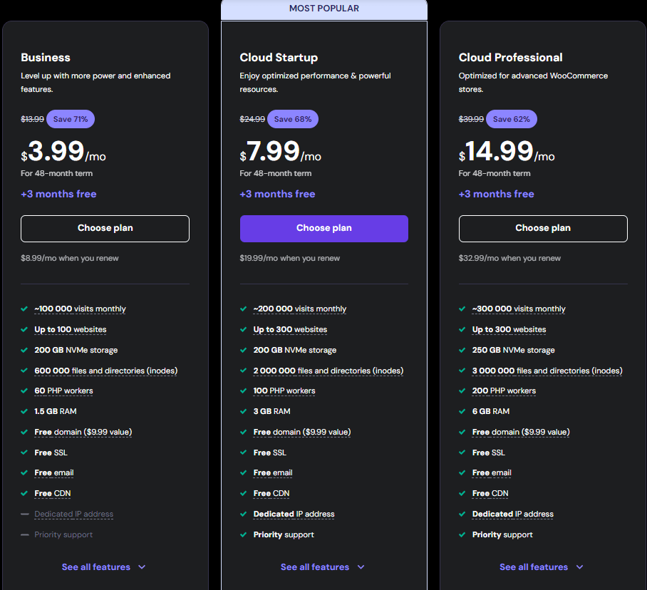Click the Business plan title
The image size is (647, 590).
point(46,58)
